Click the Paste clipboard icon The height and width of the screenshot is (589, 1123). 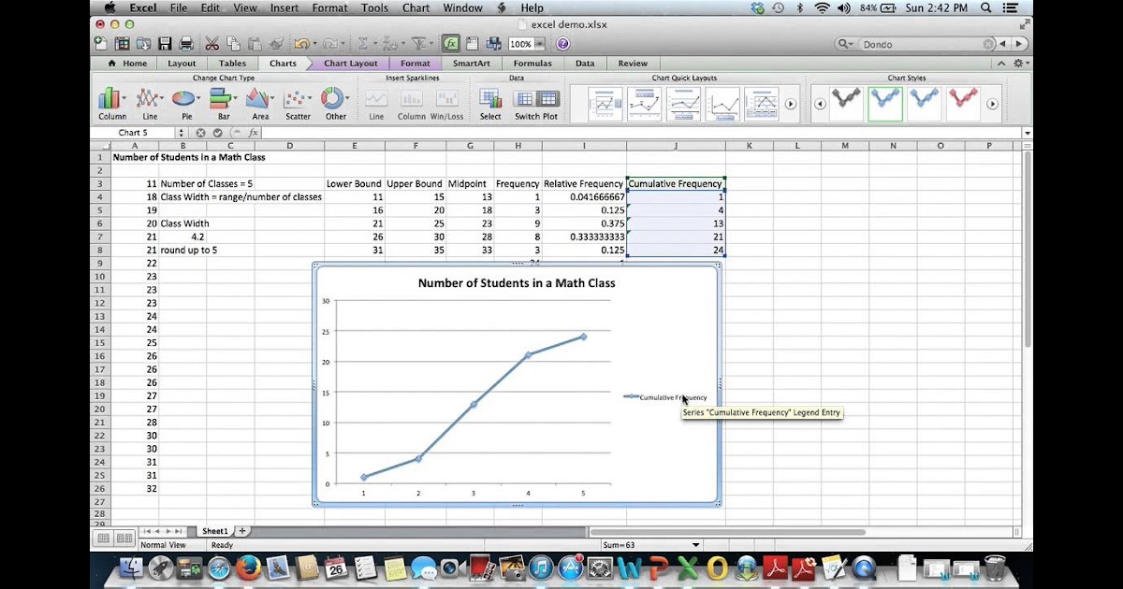pos(255,44)
